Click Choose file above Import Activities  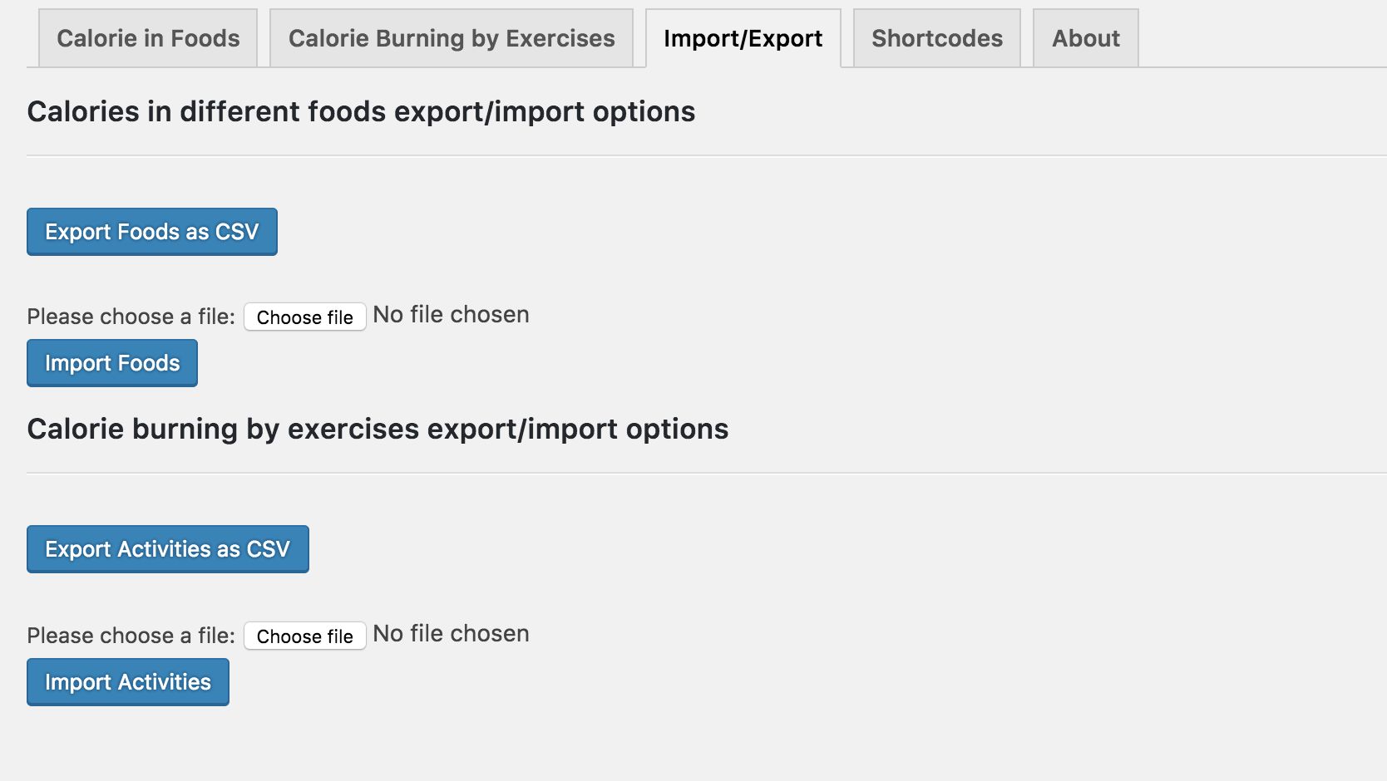[304, 636]
